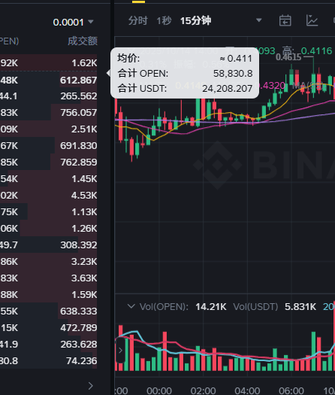Expand the 0.0001 price precision dropdown

click(x=73, y=22)
